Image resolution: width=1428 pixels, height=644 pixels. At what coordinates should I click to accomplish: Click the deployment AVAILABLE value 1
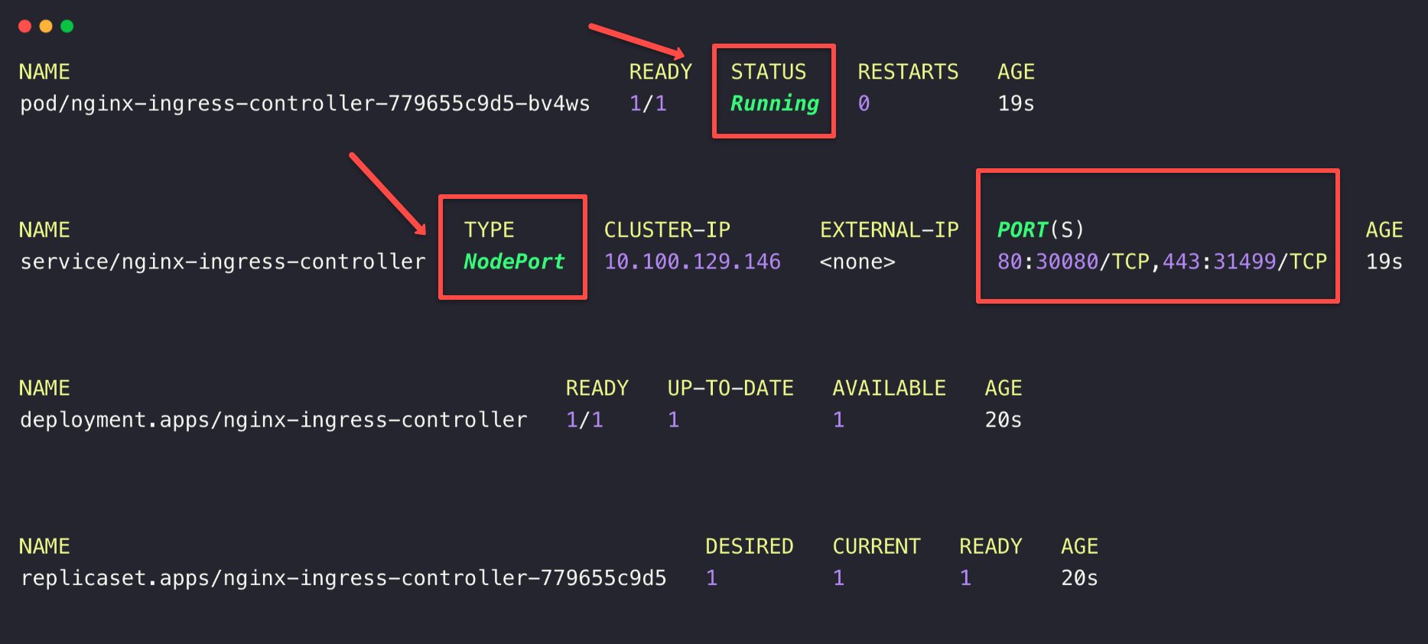[839, 420]
